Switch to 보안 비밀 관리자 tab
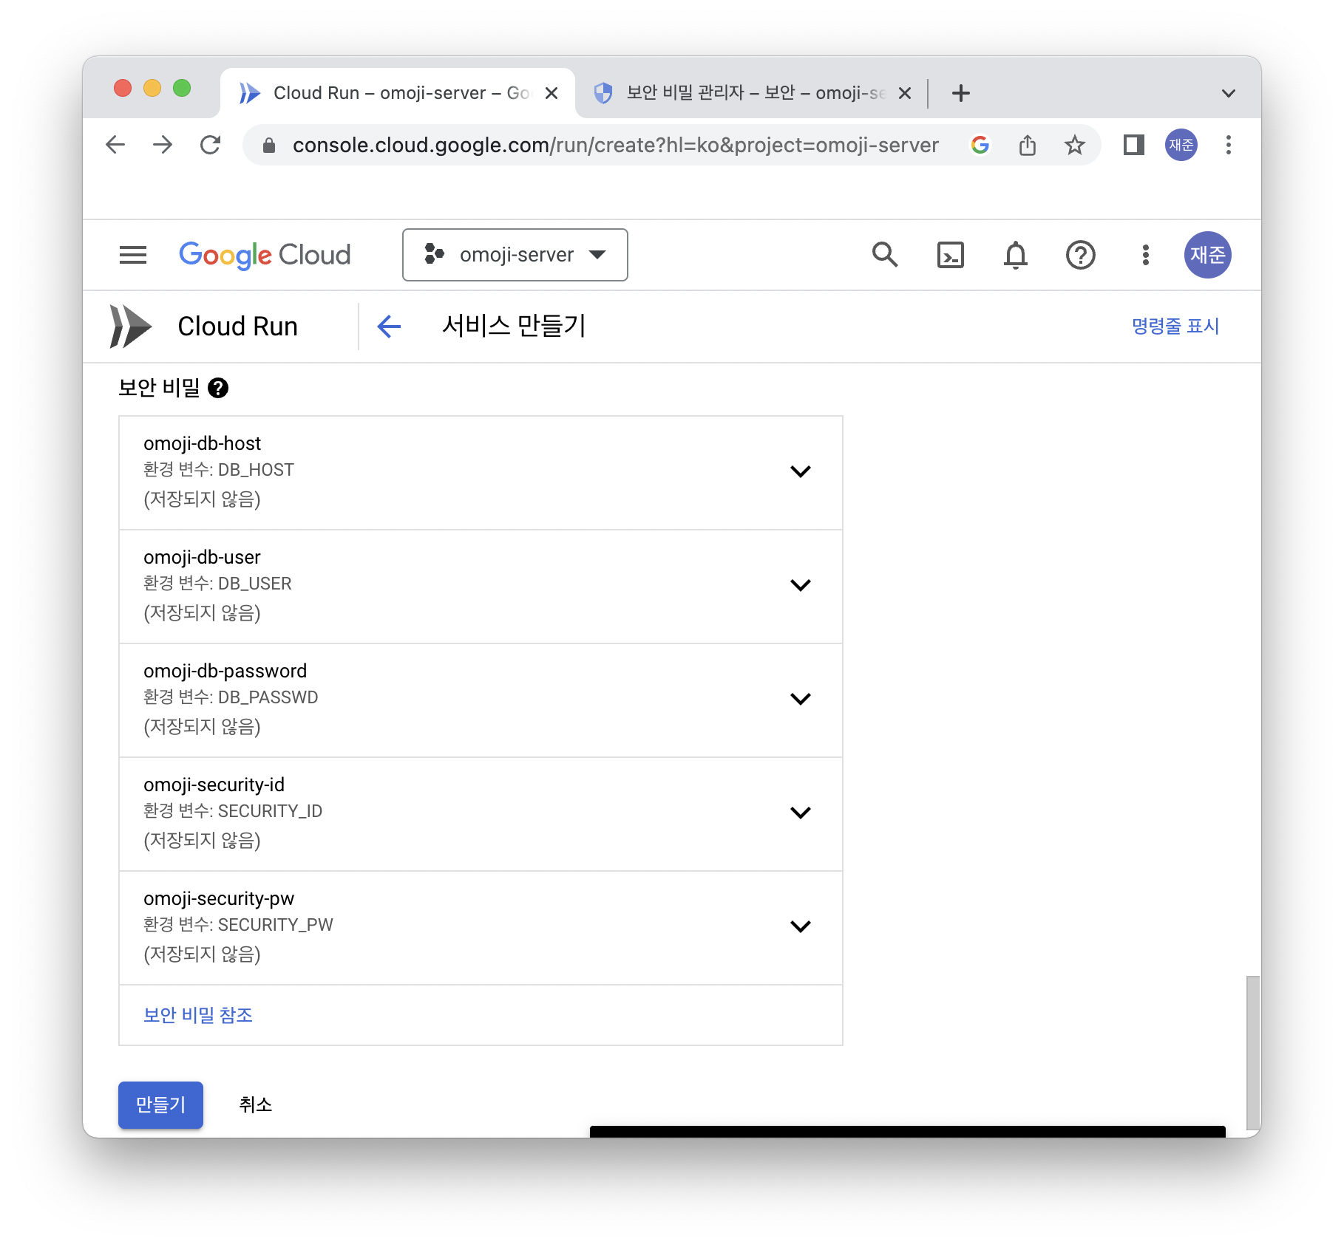Screen dimensions: 1344x1247 tap(750, 93)
